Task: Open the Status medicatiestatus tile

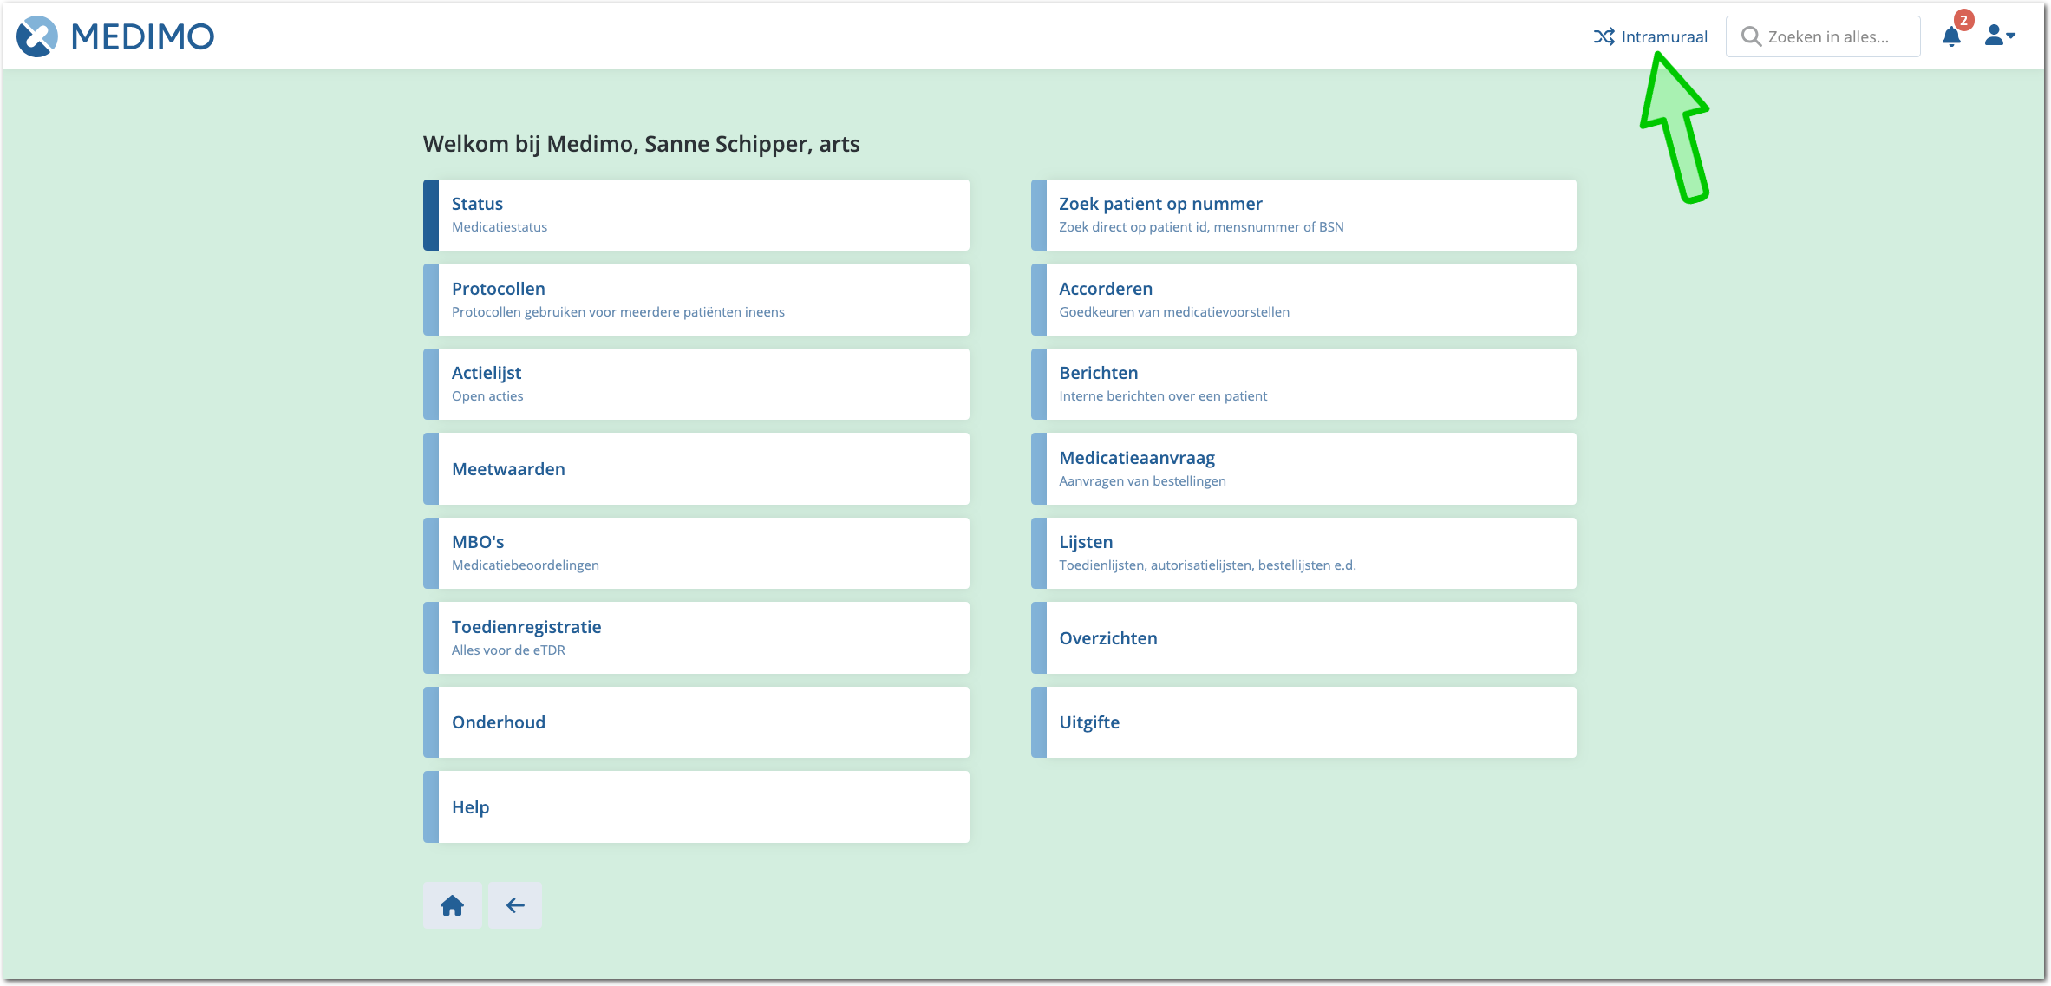Action: pyautogui.click(x=696, y=215)
